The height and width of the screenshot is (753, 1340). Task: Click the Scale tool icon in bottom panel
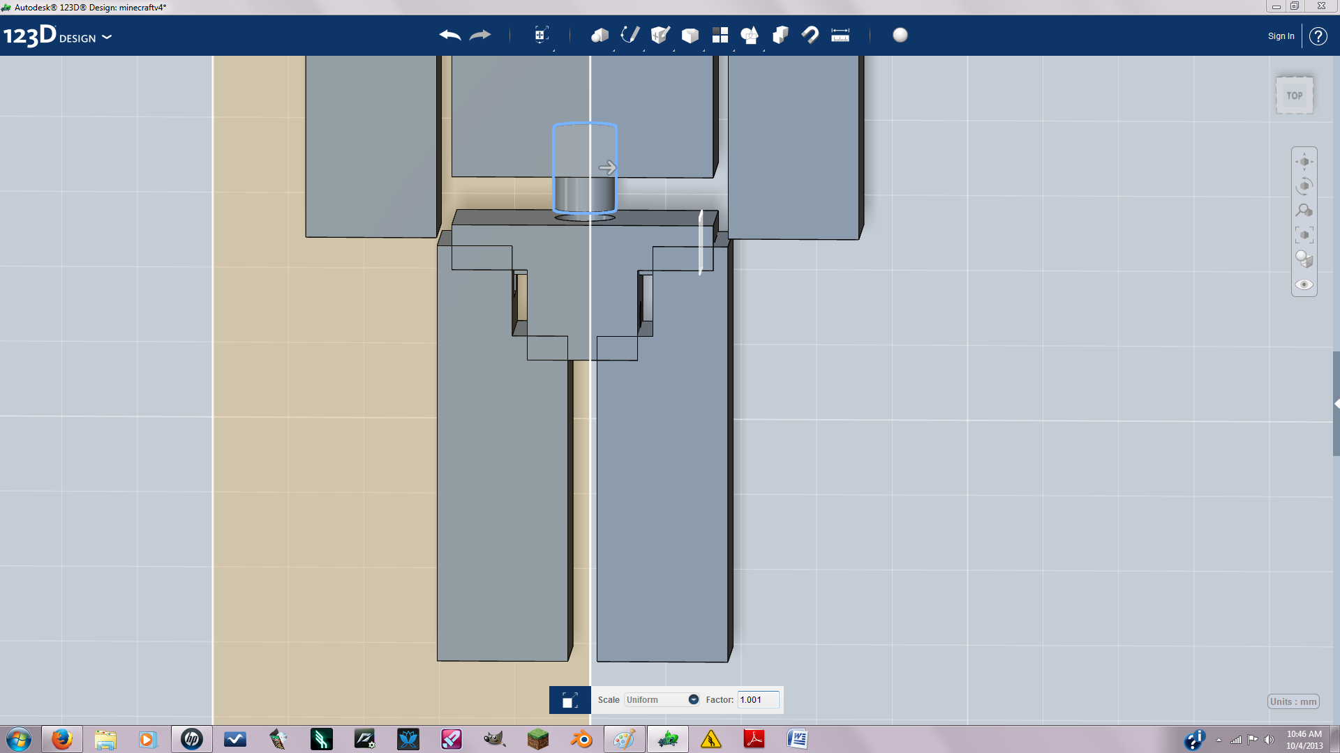[569, 700]
